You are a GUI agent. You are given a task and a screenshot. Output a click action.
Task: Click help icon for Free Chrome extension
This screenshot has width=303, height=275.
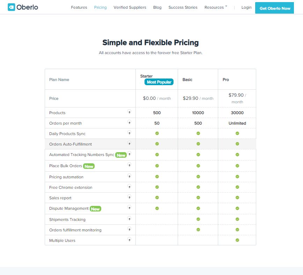tap(130, 187)
